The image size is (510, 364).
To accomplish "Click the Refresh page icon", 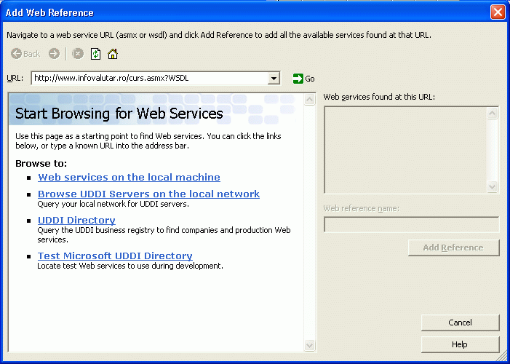I will pos(95,54).
